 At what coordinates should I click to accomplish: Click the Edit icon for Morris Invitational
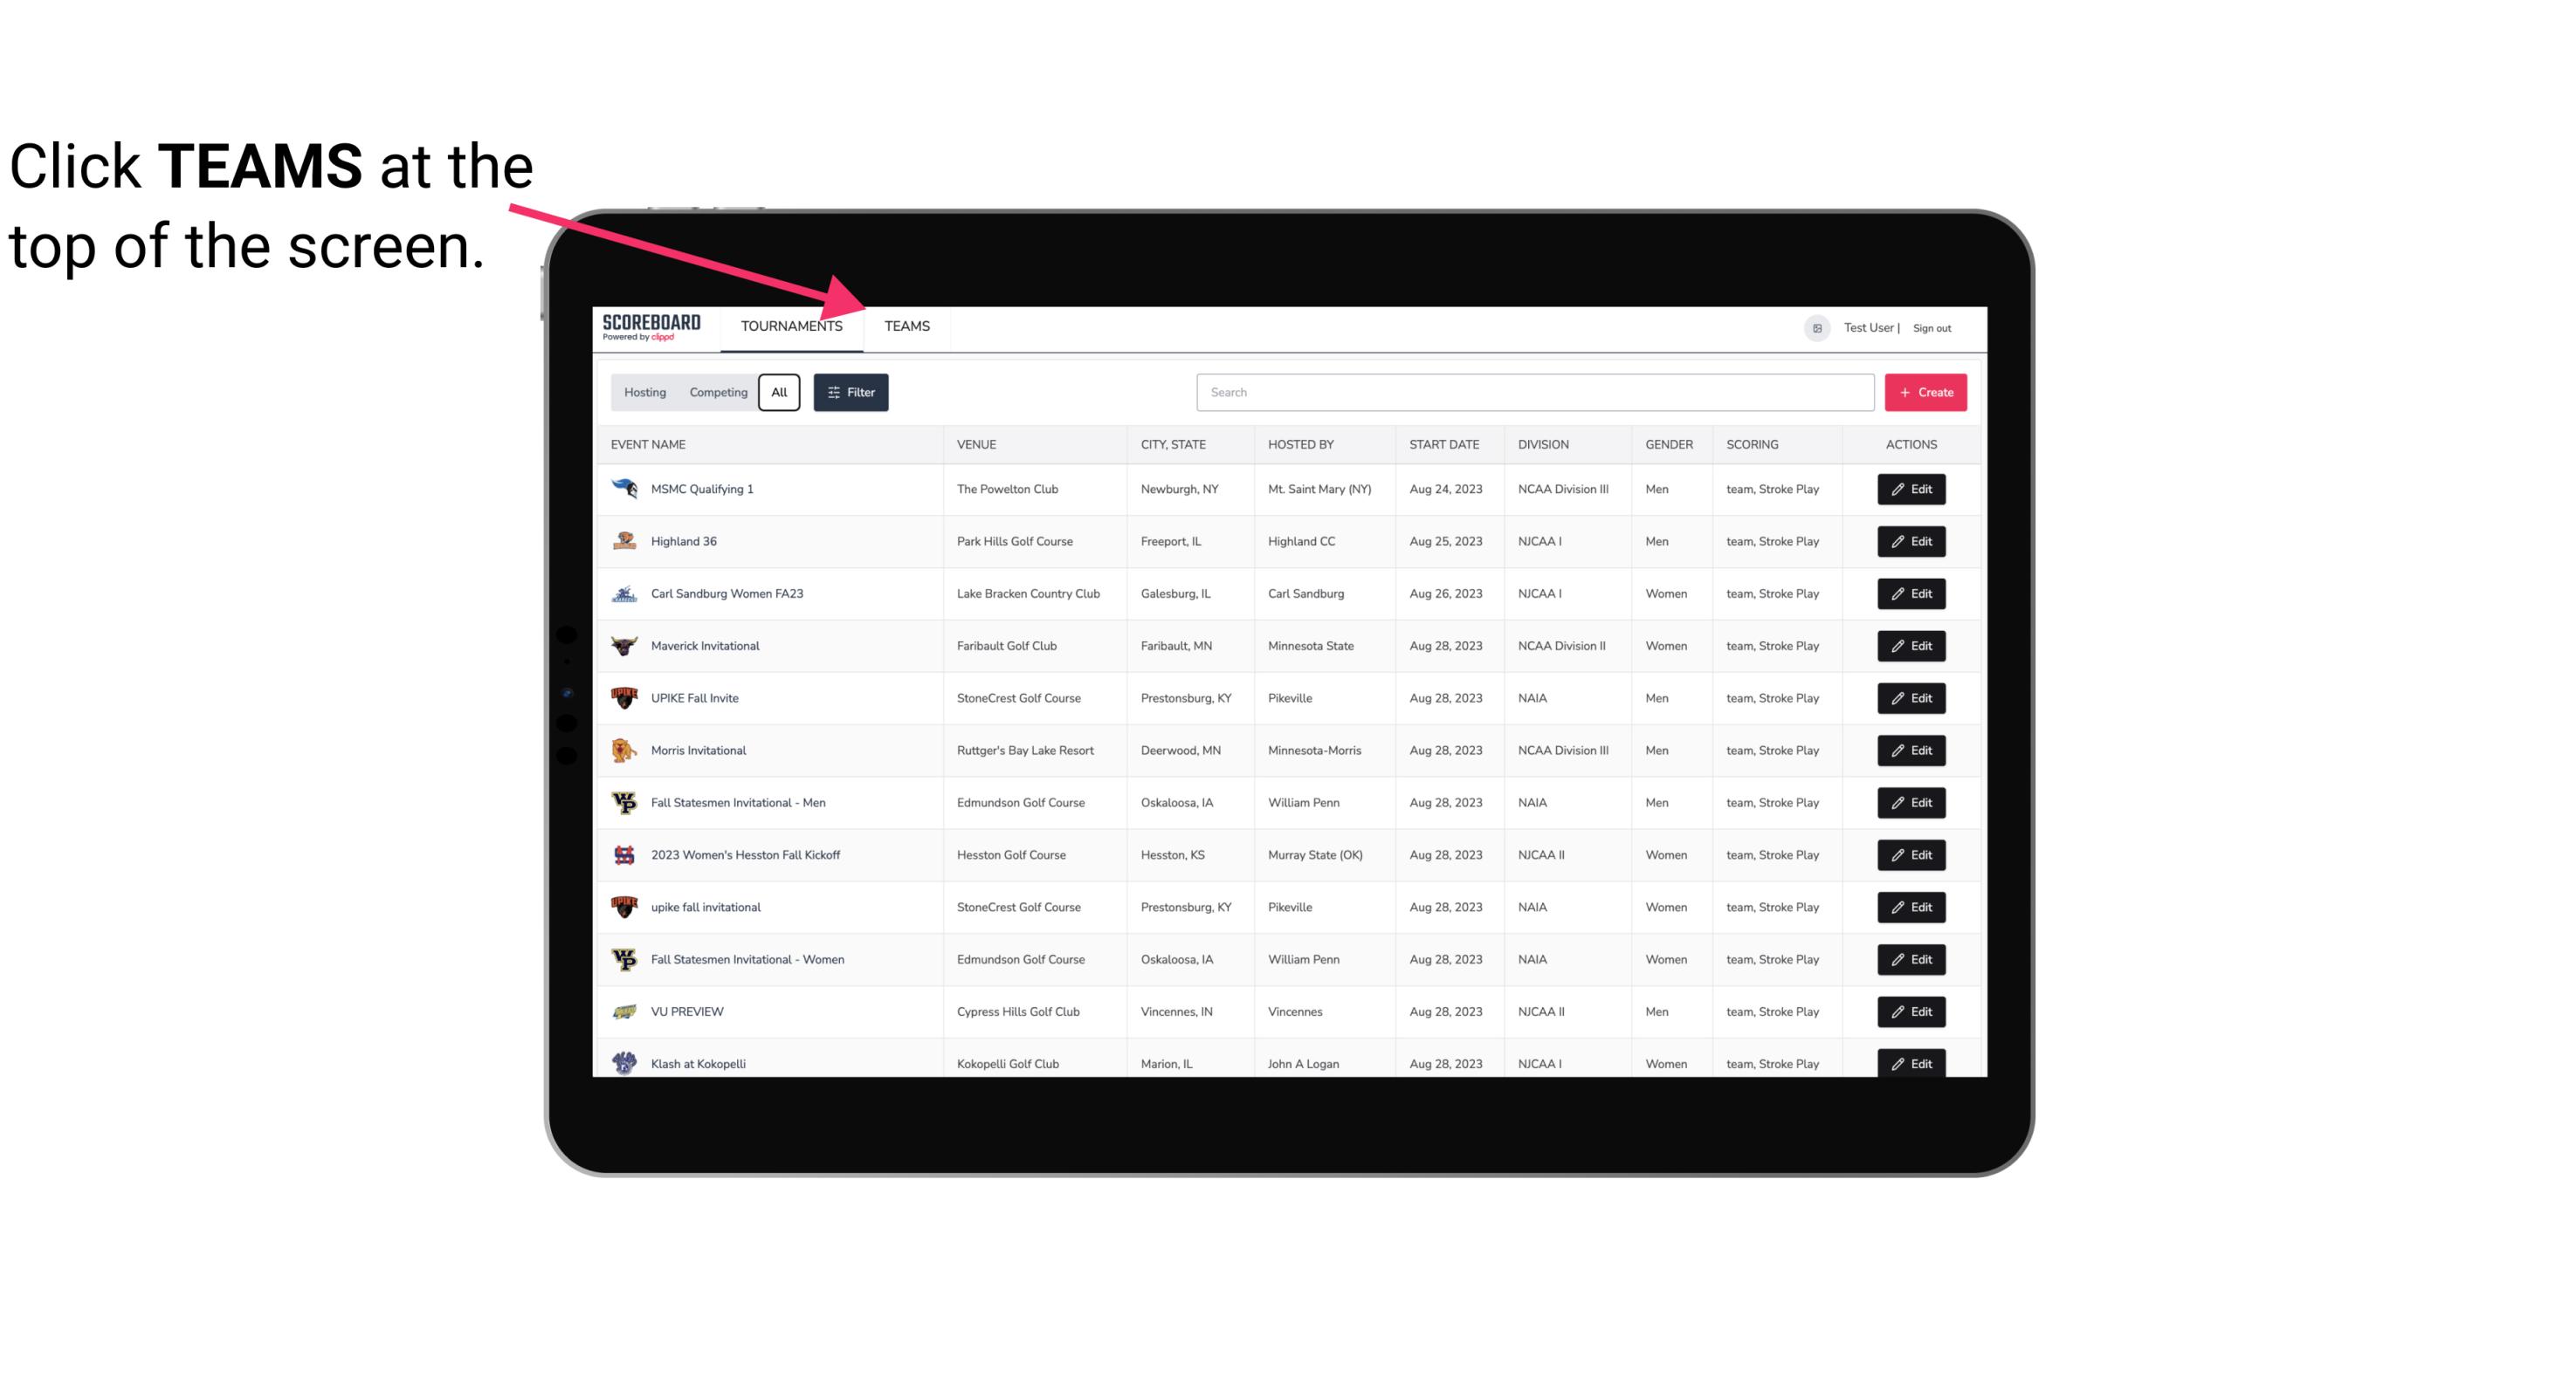pyautogui.click(x=1912, y=751)
